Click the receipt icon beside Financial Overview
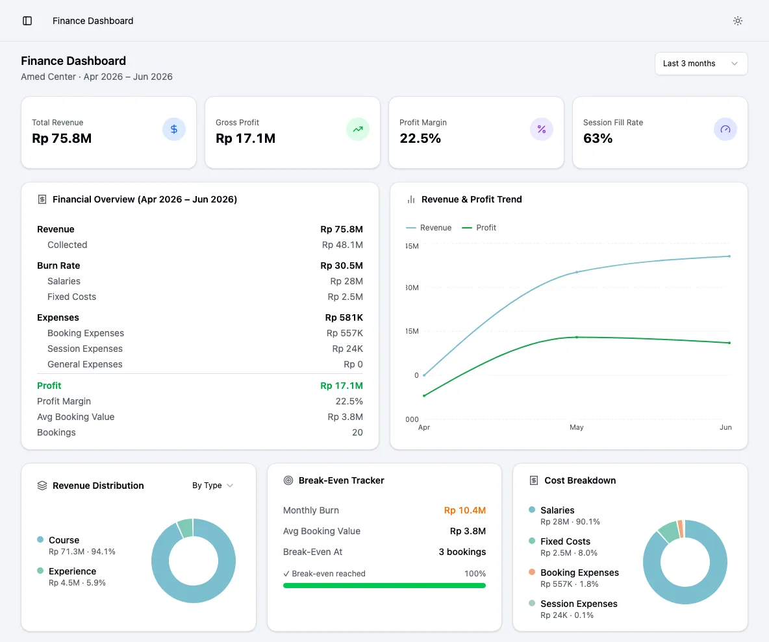 click(42, 199)
